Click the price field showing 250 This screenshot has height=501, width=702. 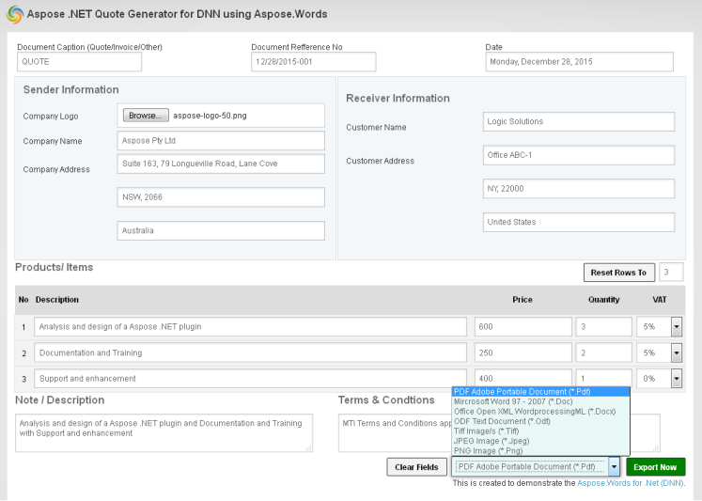(523, 352)
